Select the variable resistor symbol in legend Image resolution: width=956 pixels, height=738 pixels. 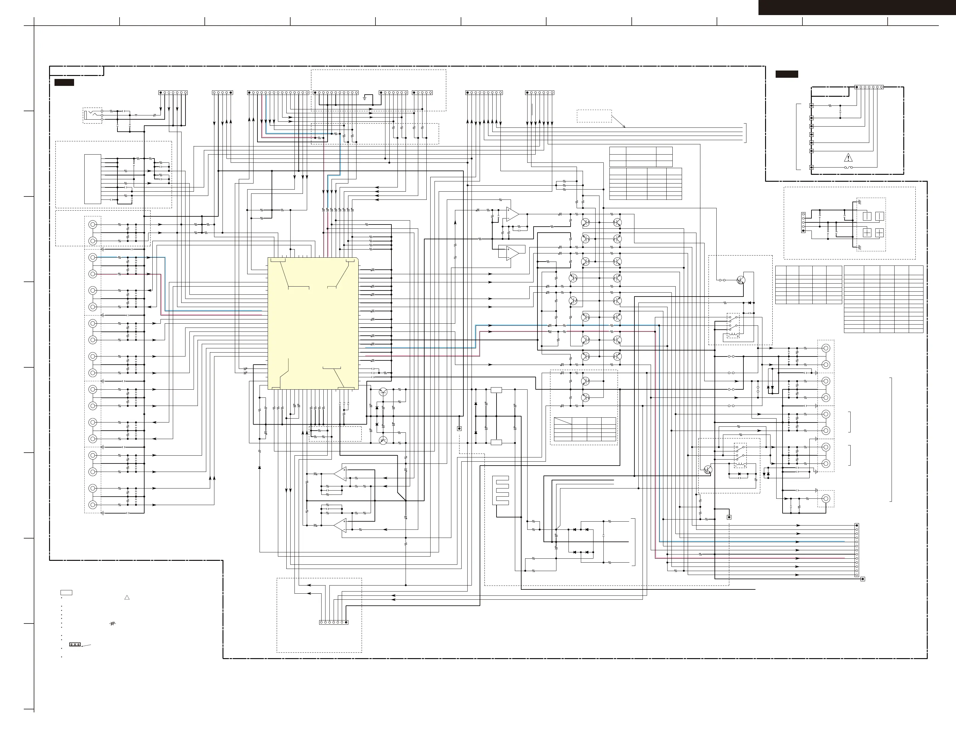click(x=113, y=624)
